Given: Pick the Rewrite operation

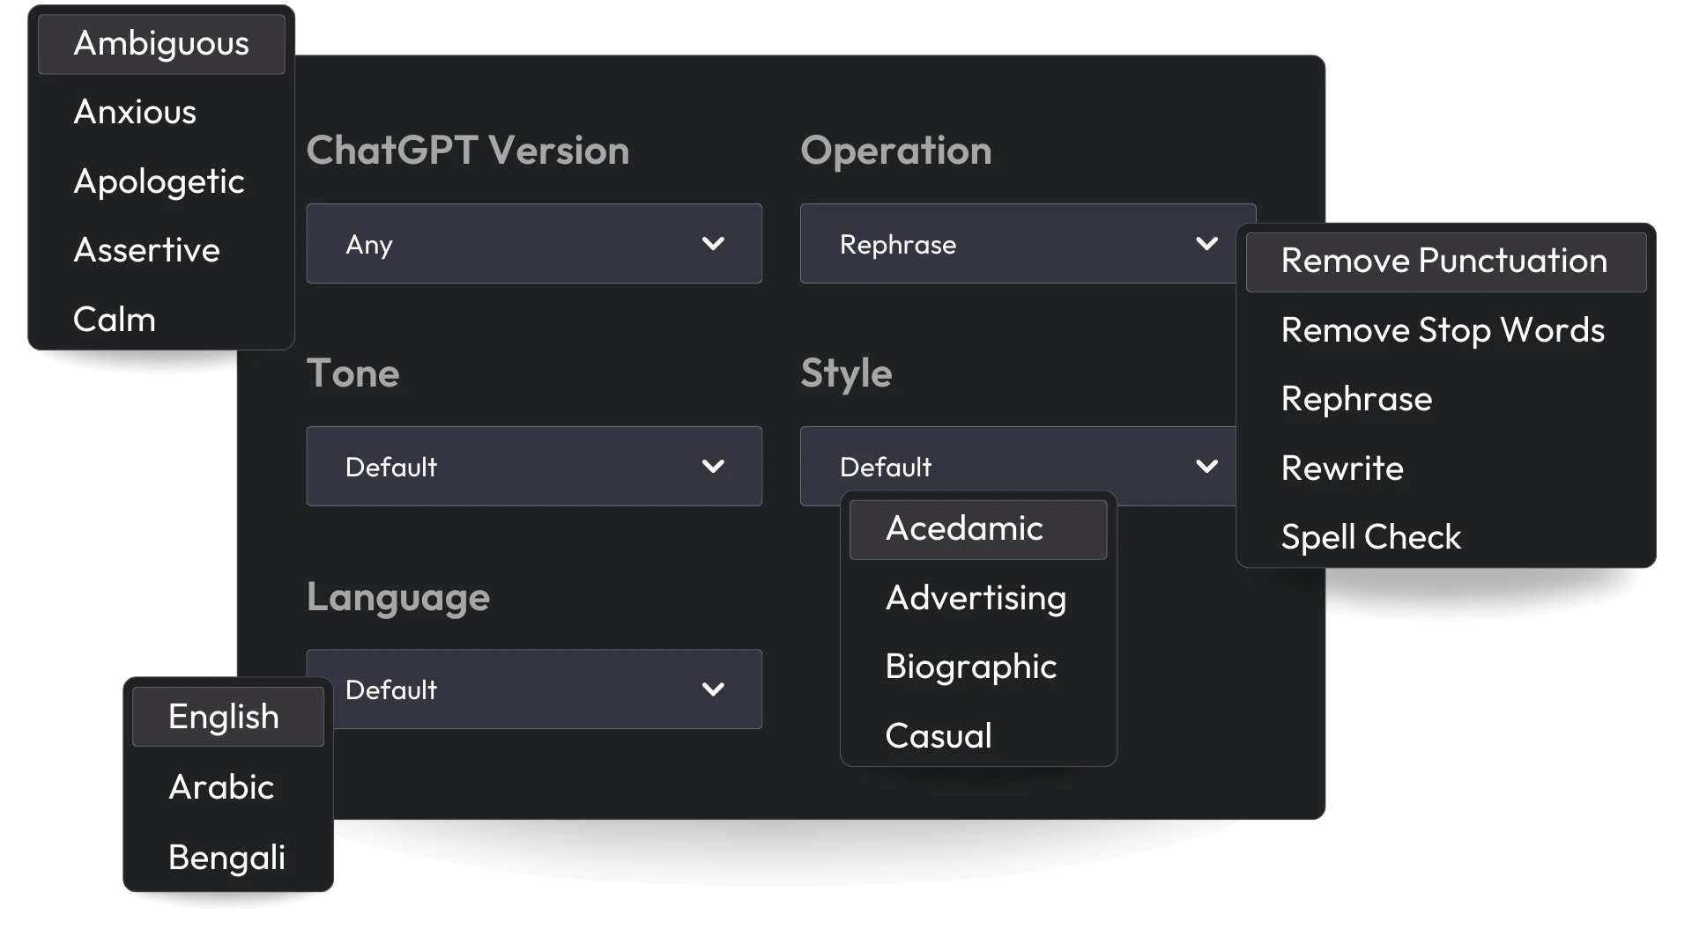Looking at the screenshot, I should (x=1341, y=468).
